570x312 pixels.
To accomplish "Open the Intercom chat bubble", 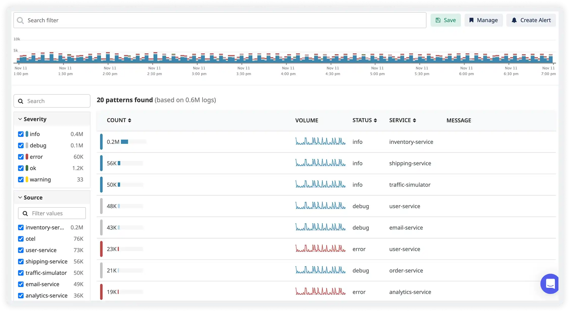I will pos(550,284).
